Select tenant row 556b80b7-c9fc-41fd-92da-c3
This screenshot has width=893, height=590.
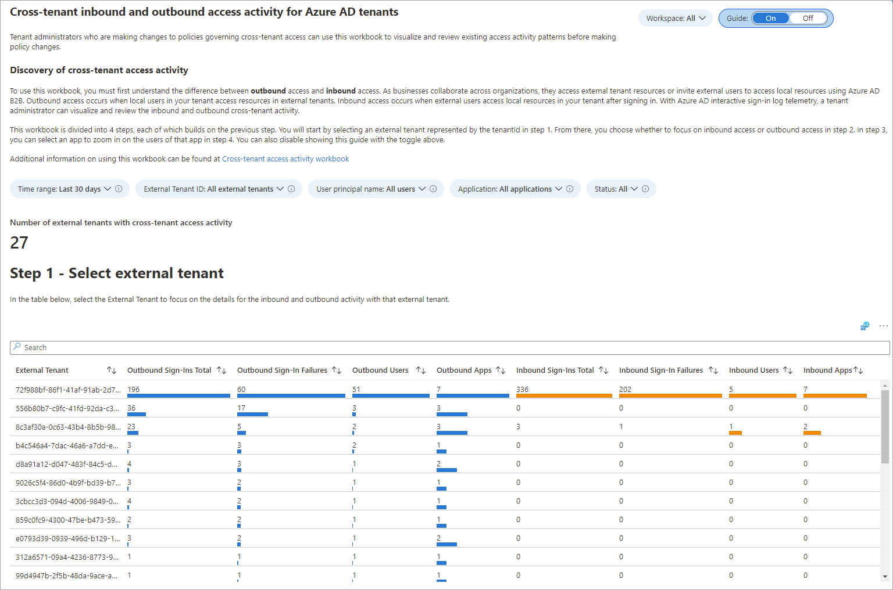445,408
